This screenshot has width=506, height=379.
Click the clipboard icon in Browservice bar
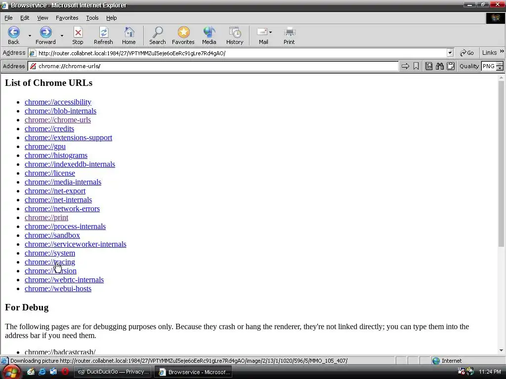pyautogui.click(x=451, y=66)
